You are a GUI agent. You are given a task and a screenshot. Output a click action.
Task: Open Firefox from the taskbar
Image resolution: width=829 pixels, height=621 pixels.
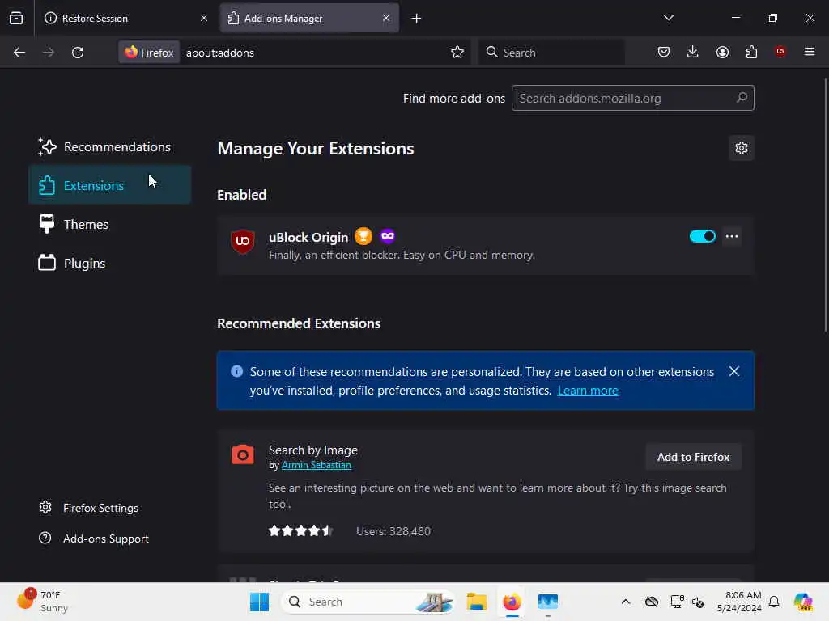512,602
